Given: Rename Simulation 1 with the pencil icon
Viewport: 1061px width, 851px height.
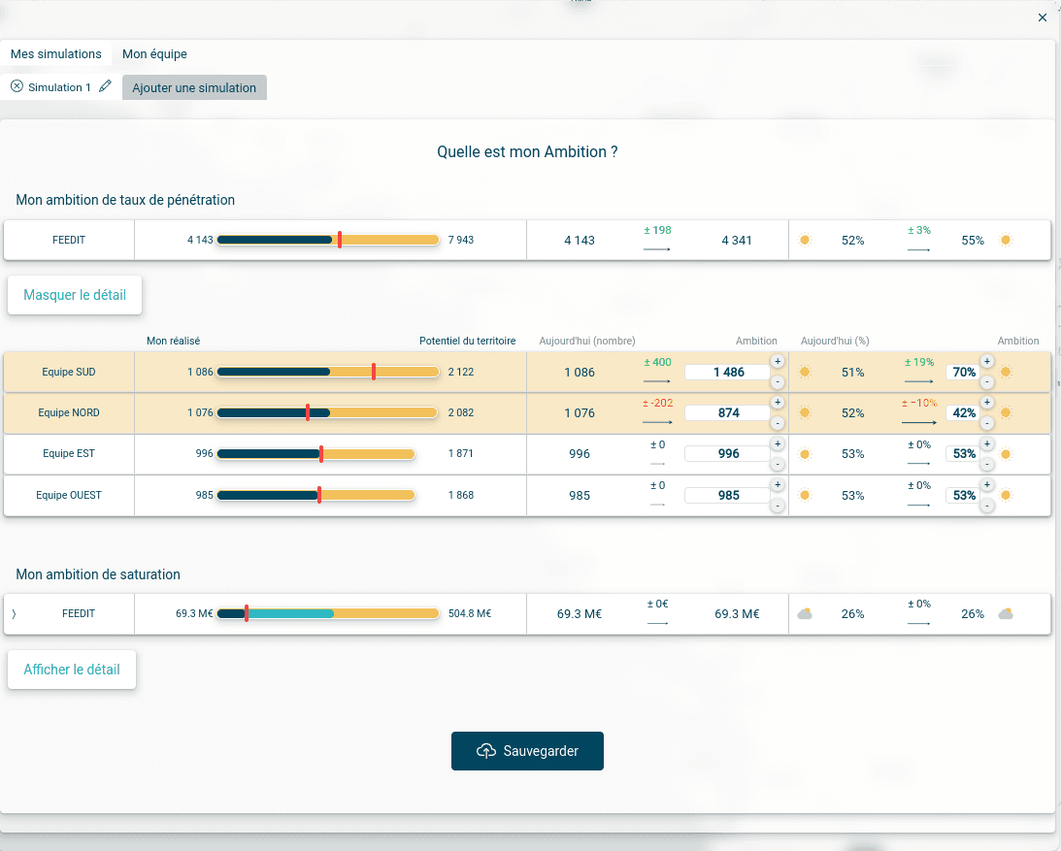Looking at the screenshot, I should pos(105,86).
